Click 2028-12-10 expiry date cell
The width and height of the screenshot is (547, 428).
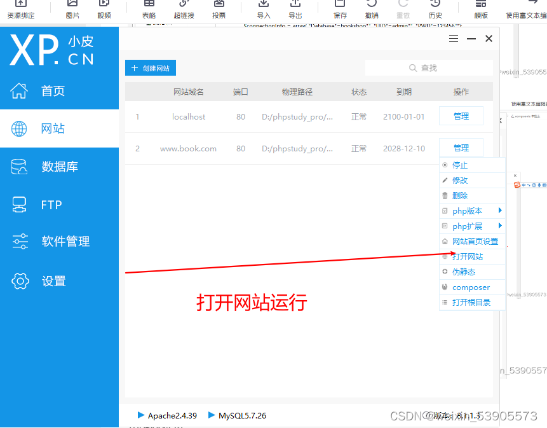coord(404,149)
